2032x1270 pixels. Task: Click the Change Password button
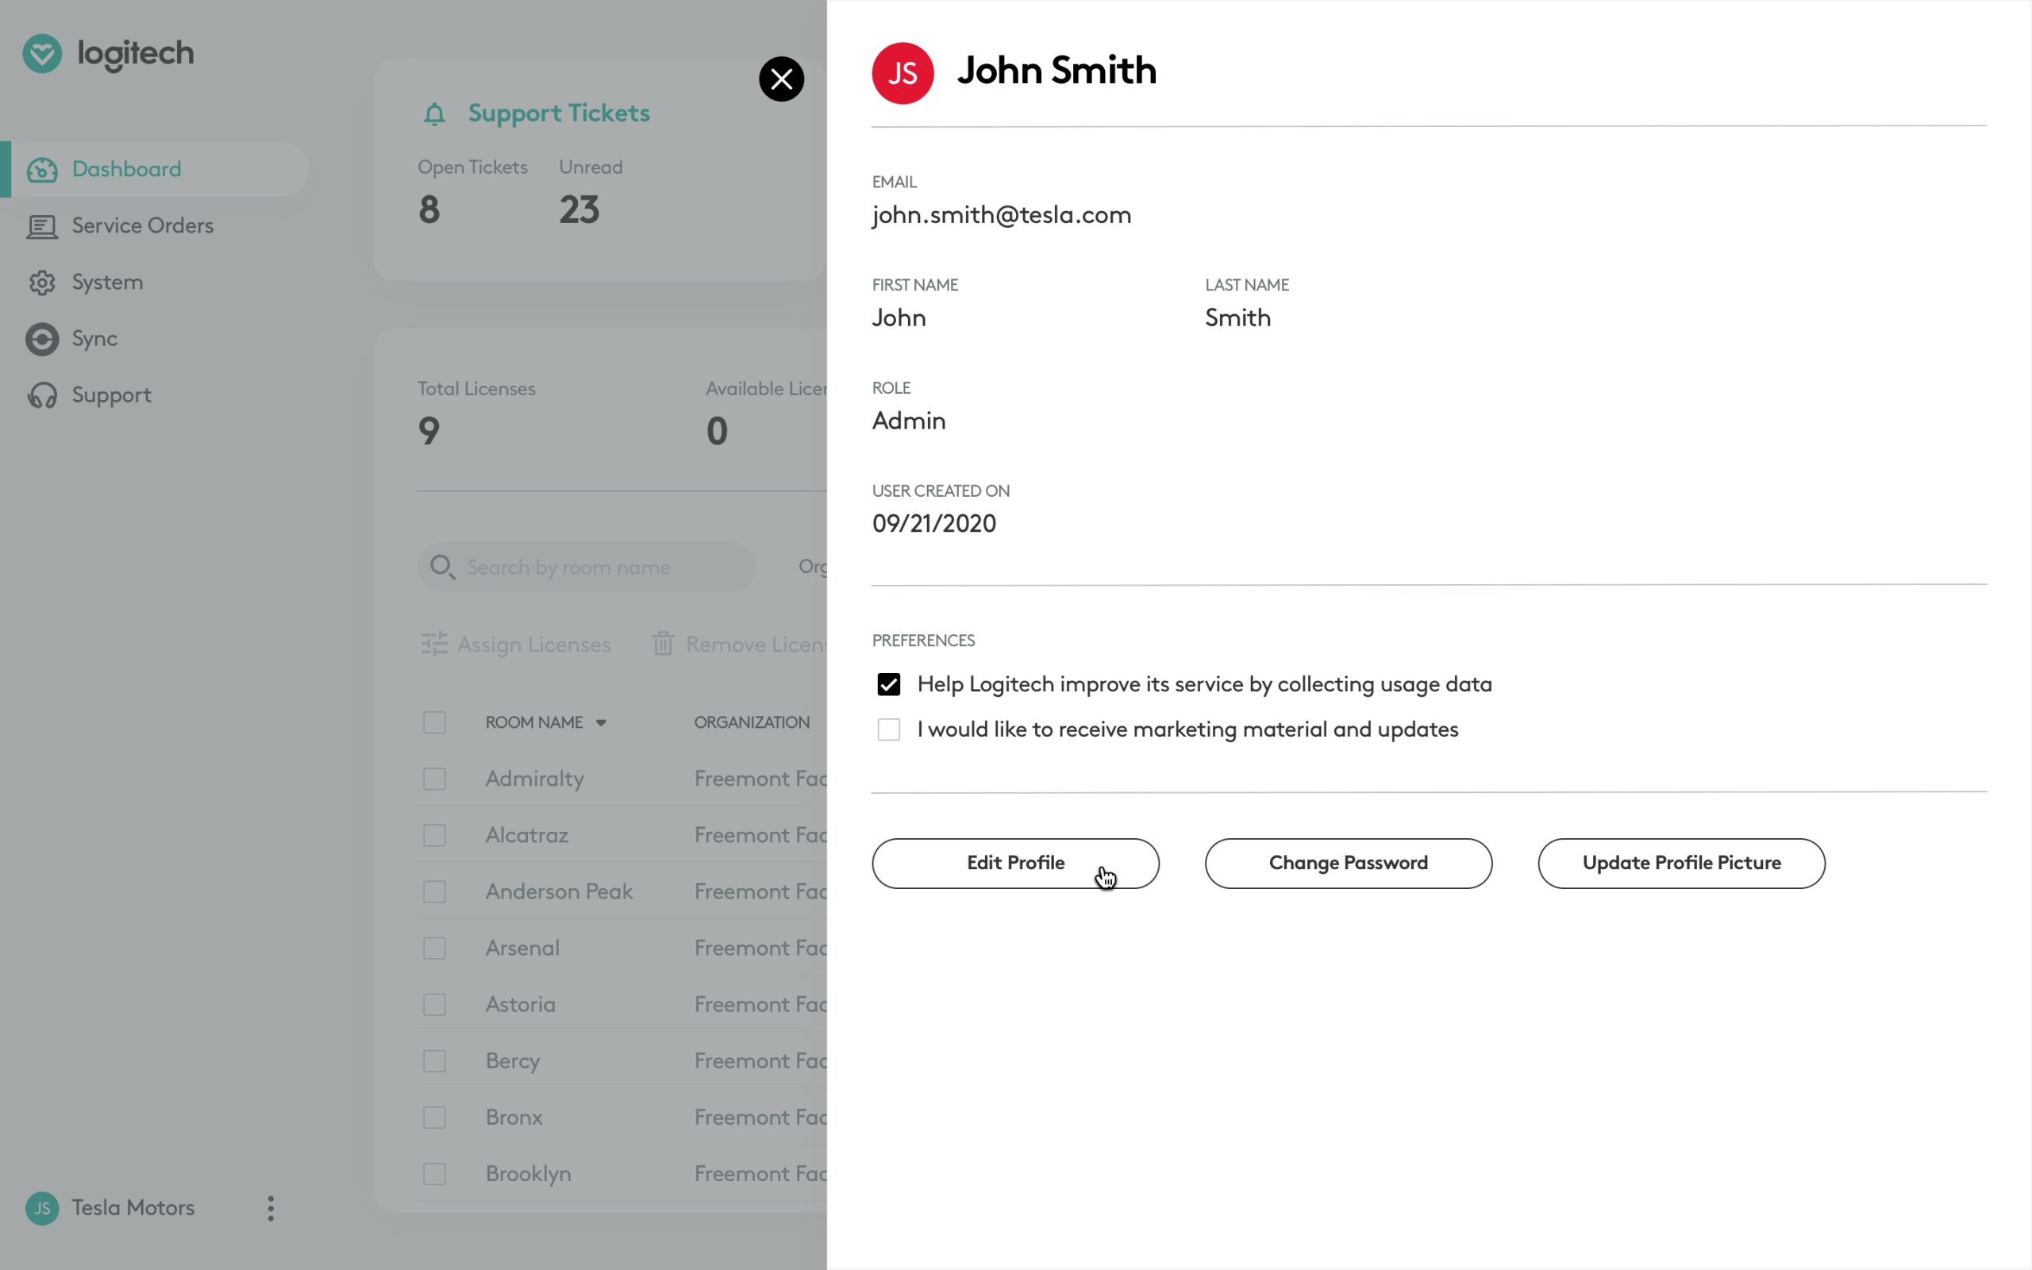pos(1349,864)
